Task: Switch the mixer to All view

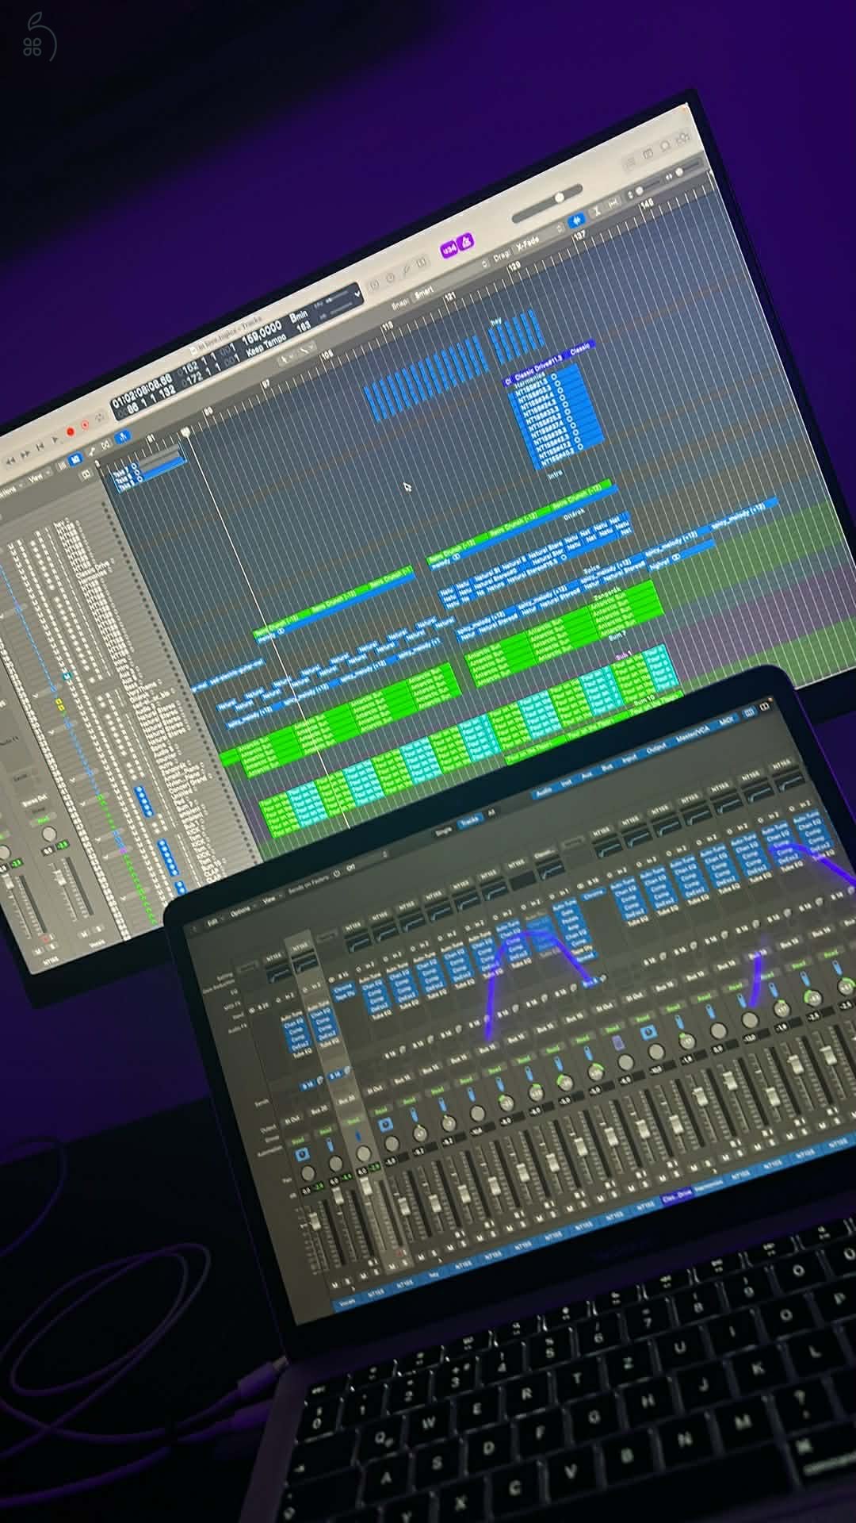Action: [x=491, y=813]
